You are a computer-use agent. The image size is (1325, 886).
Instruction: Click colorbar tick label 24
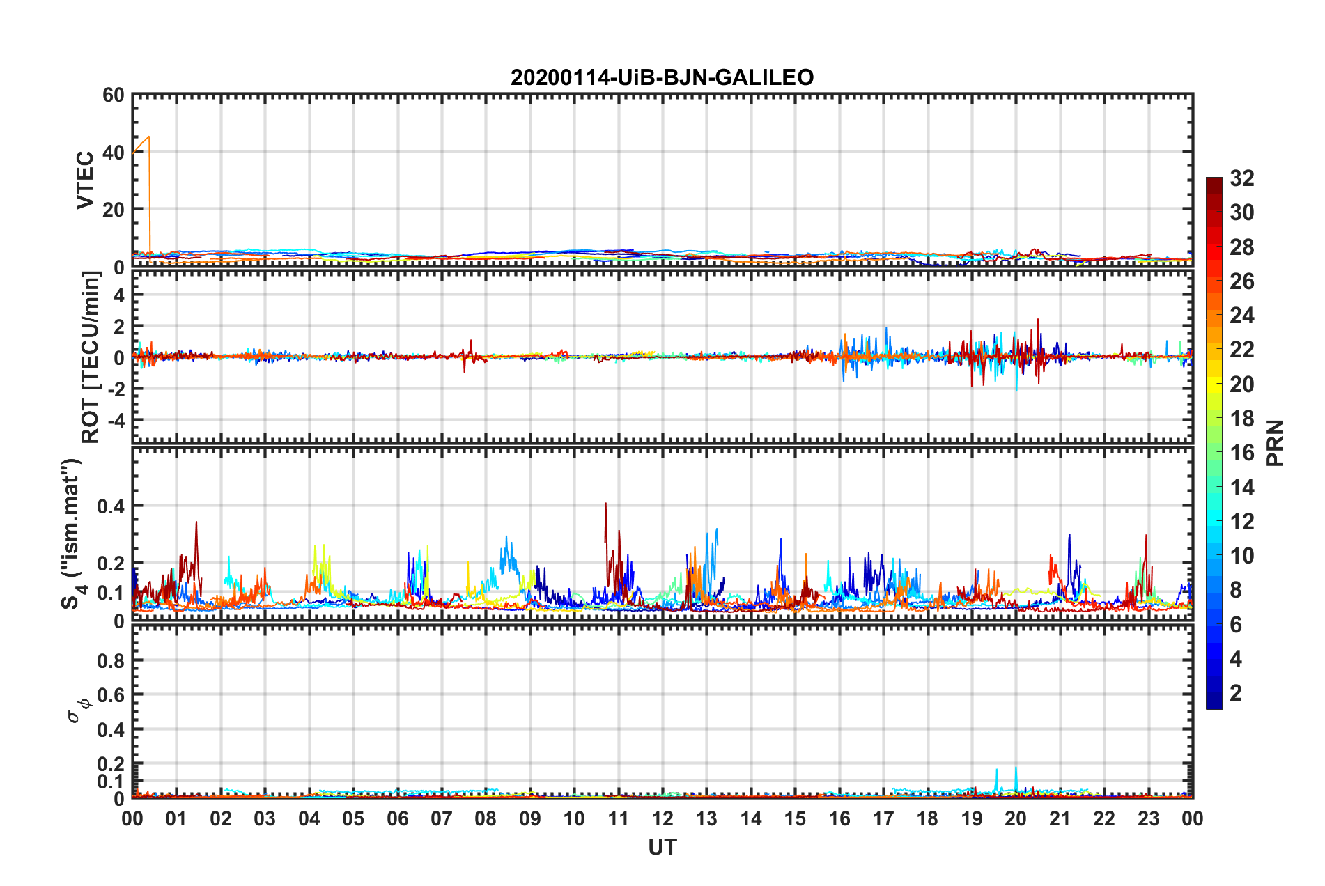click(x=1242, y=316)
